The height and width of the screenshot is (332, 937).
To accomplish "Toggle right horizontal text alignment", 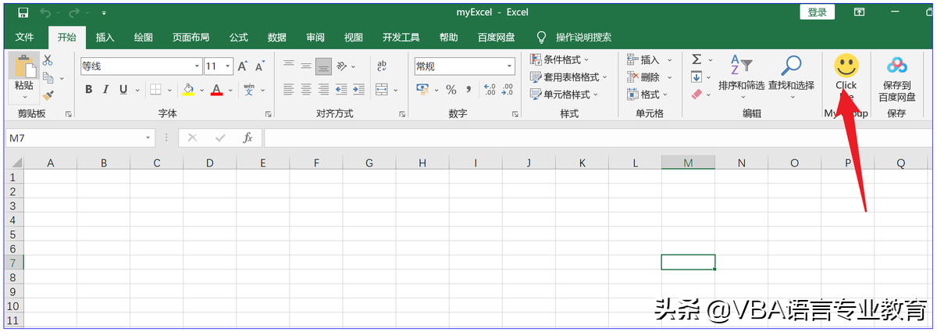I will tap(323, 89).
